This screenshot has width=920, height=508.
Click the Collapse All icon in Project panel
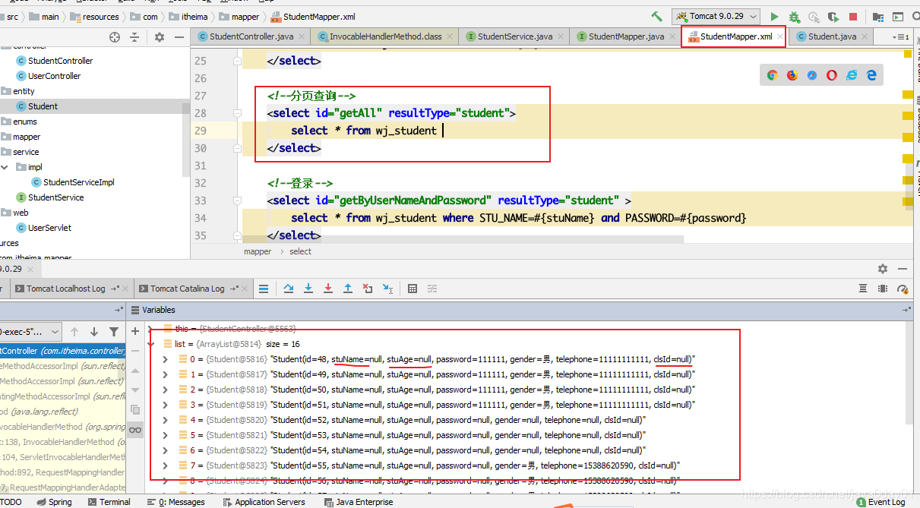(x=134, y=36)
